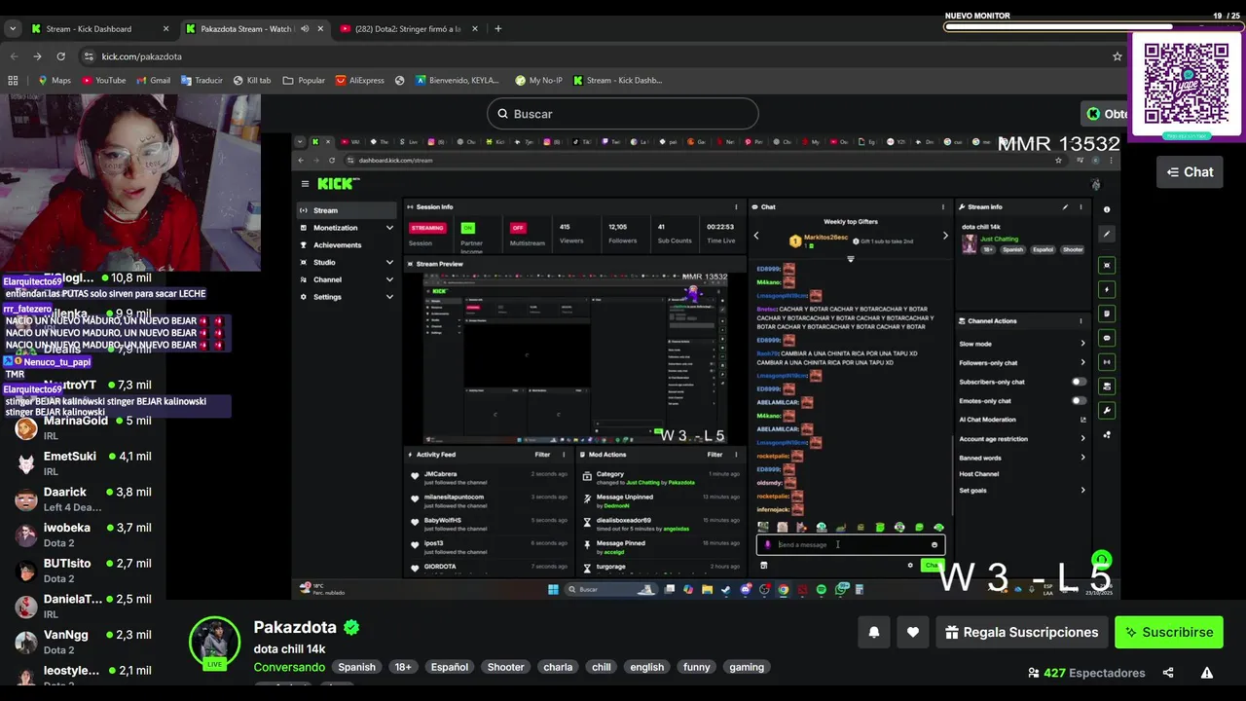Click the info icon in dashboard right sidebar

point(1107,209)
